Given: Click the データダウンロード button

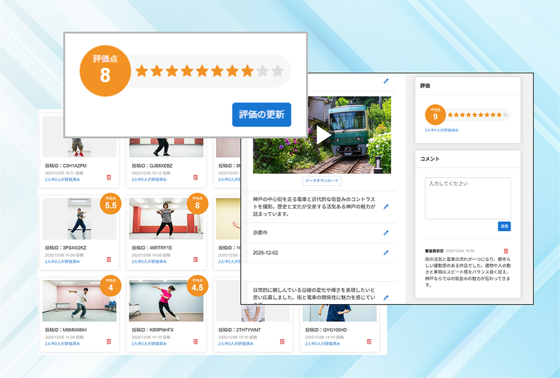Looking at the screenshot, I should pos(322,181).
